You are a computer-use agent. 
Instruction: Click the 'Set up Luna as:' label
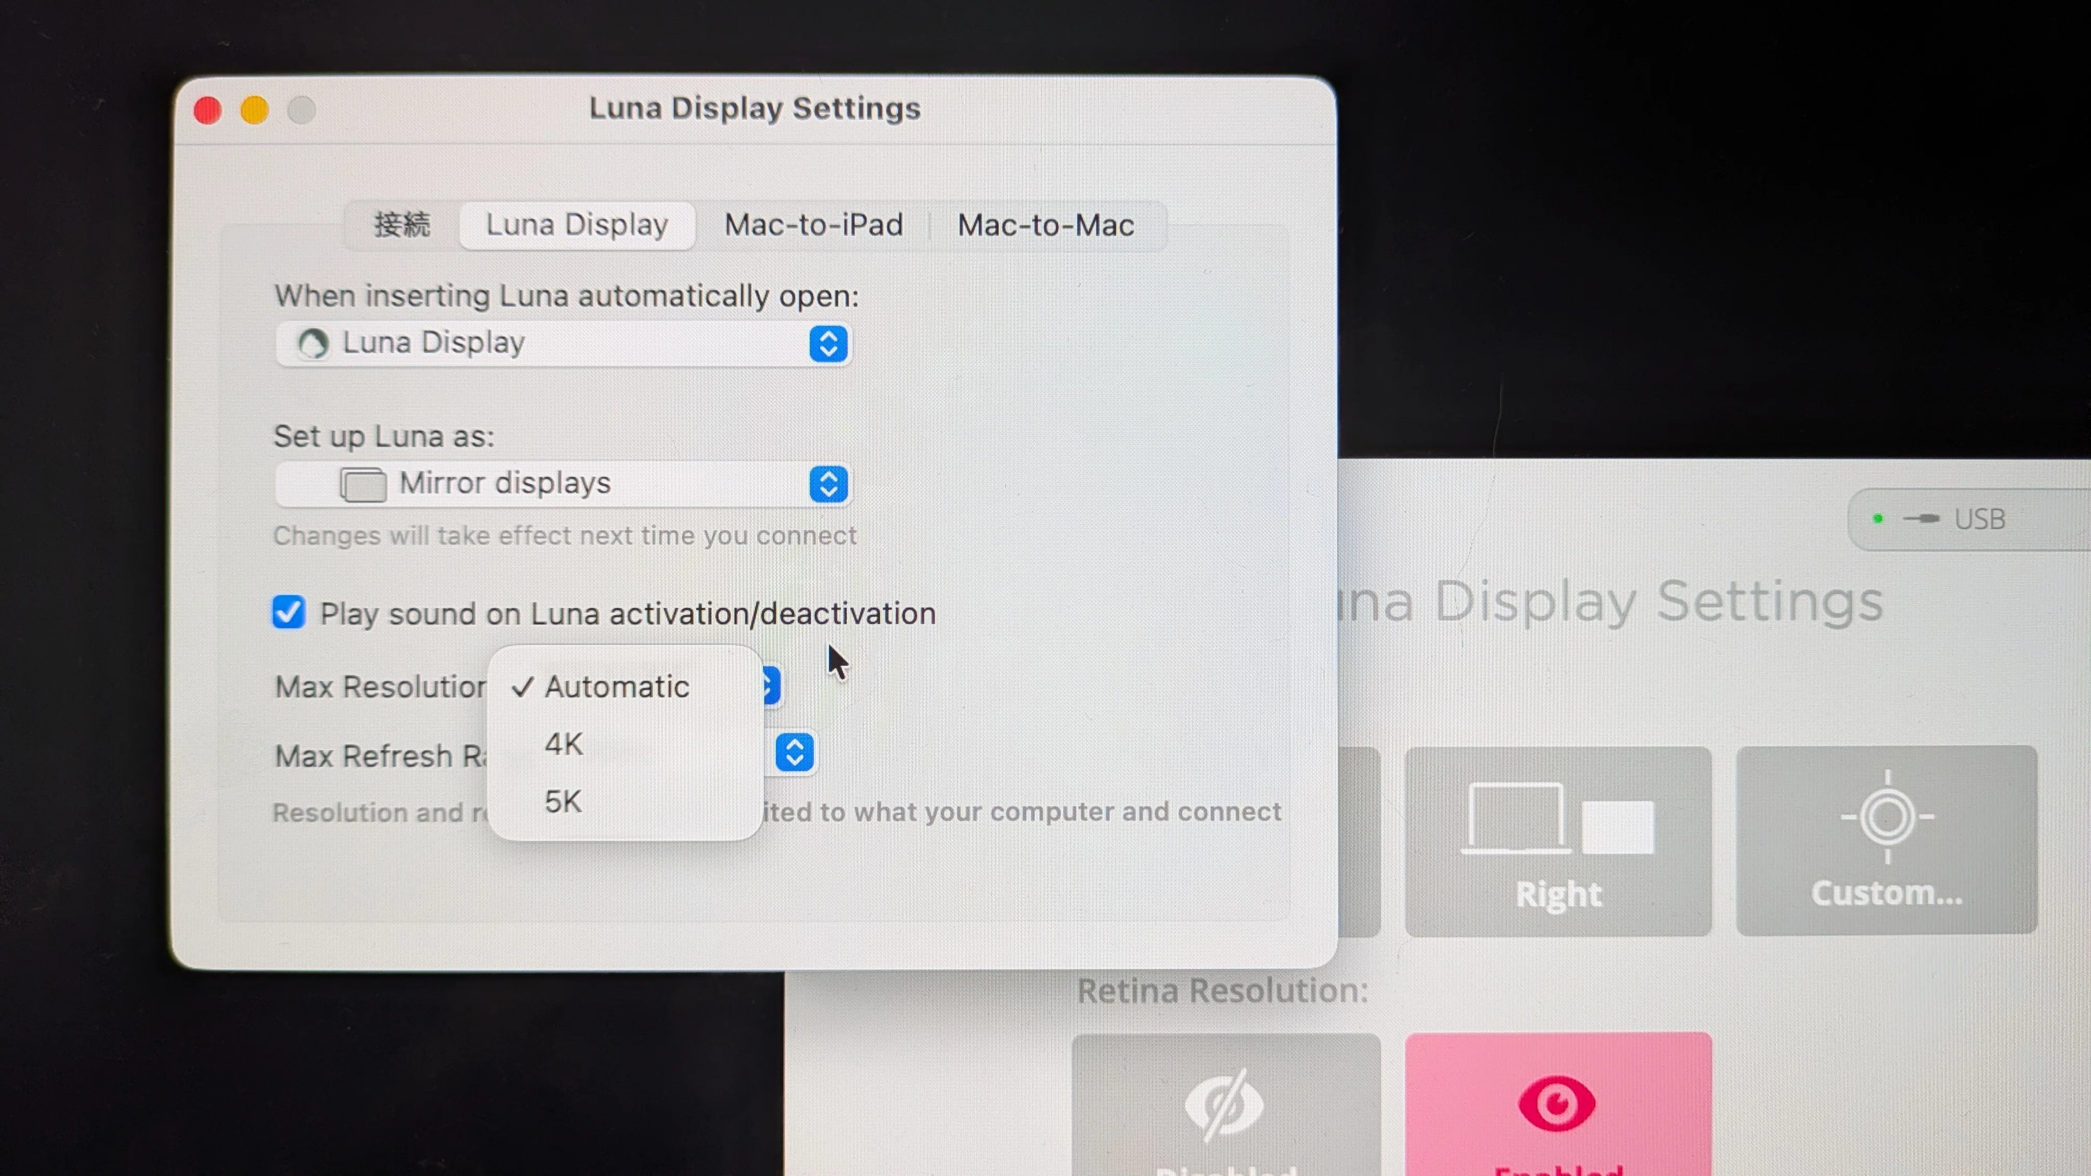(384, 437)
